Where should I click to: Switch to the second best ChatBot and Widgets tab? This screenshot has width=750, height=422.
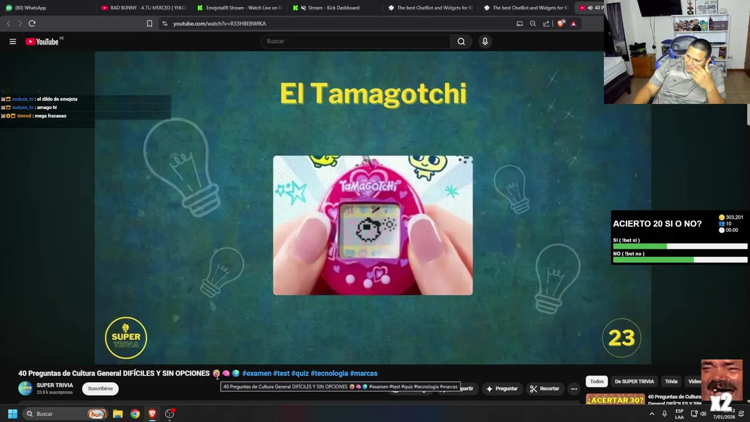pos(526,8)
